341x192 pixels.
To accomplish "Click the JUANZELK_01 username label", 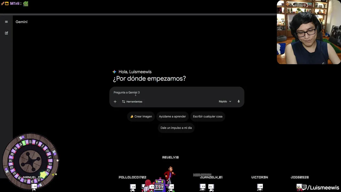I will point(211,177).
